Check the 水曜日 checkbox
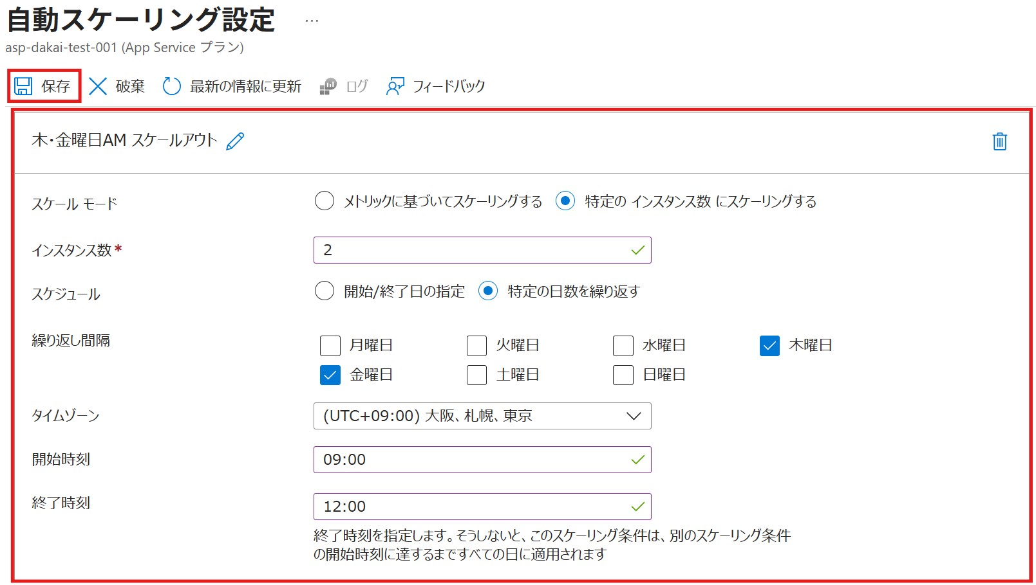Image resolution: width=1036 pixels, height=585 pixels. [x=623, y=346]
